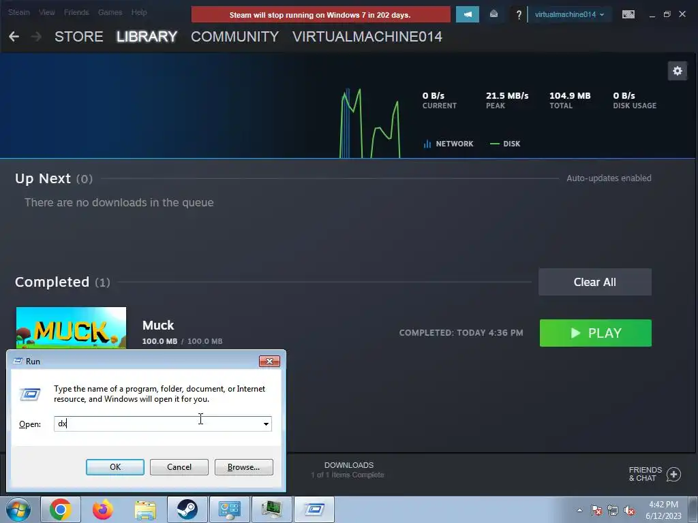Open the Games menu
Image resolution: width=698 pixels, height=523 pixels.
tap(110, 12)
